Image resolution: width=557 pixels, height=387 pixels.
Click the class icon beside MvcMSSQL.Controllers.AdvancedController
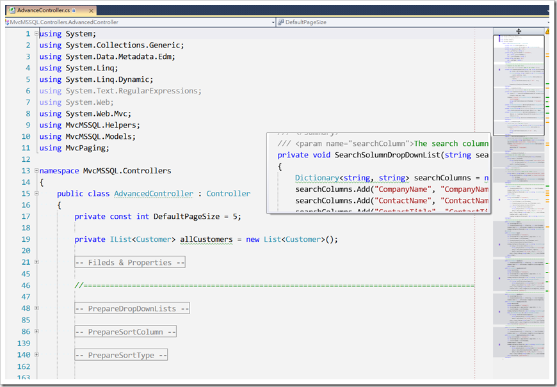[7, 22]
